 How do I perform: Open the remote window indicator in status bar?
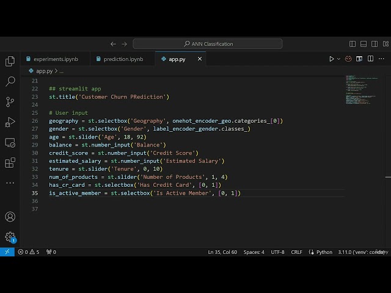(x=7, y=252)
